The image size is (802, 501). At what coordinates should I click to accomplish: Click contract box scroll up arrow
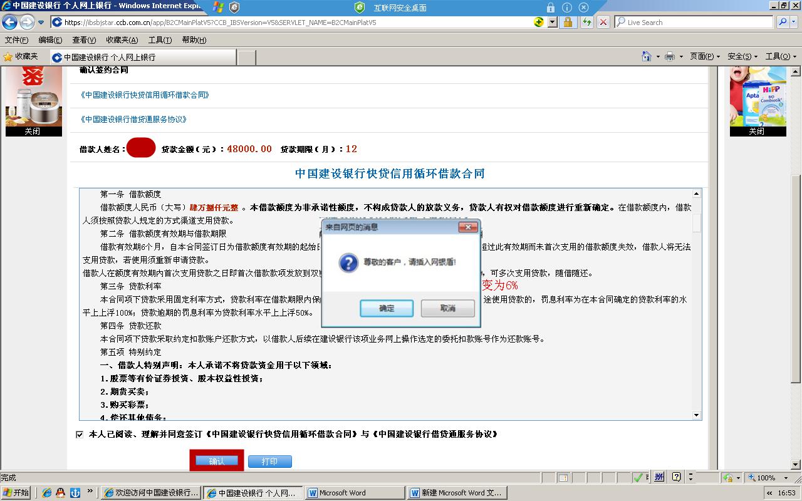tap(696, 194)
